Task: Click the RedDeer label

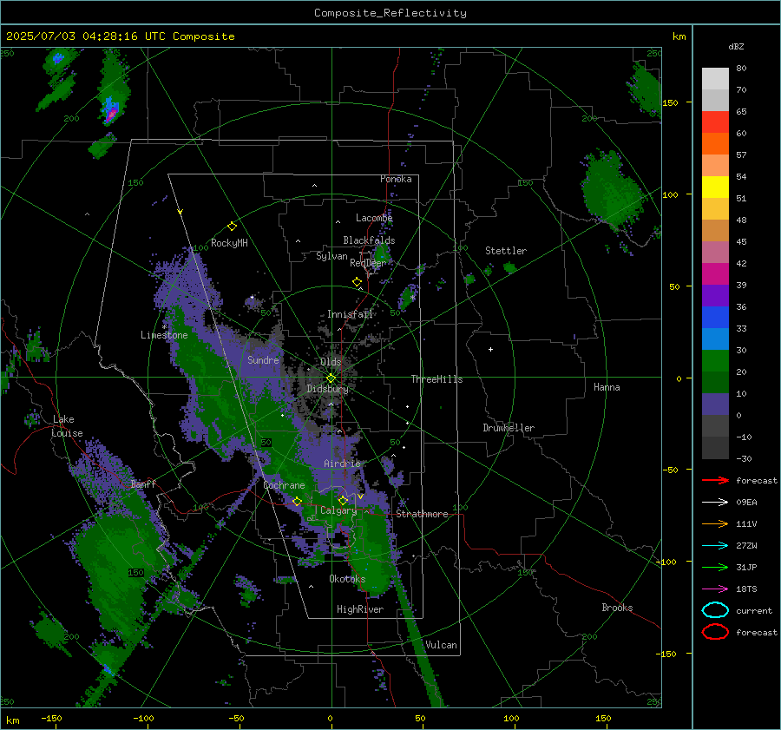Action: (x=368, y=263)
